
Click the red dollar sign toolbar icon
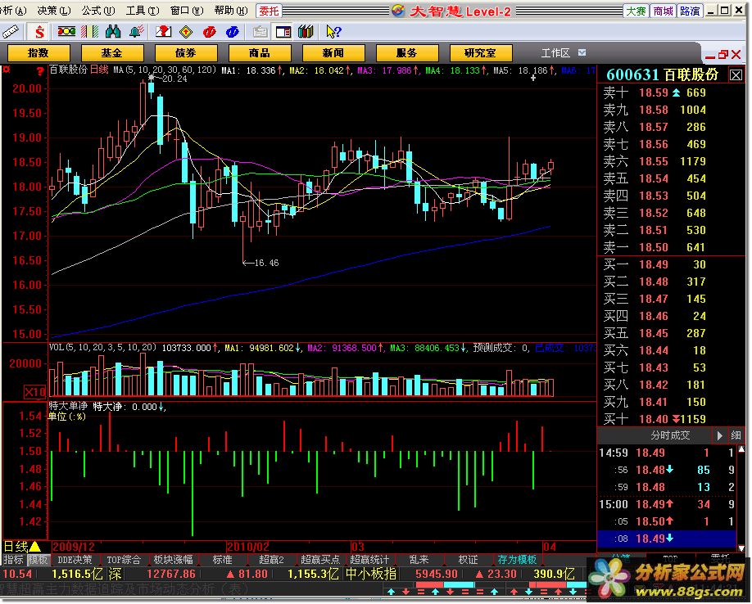(39, 32)
